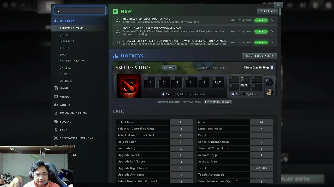Rebind the Attack Move / Force Attack key
Screen dimensions: 334x187
181,135
